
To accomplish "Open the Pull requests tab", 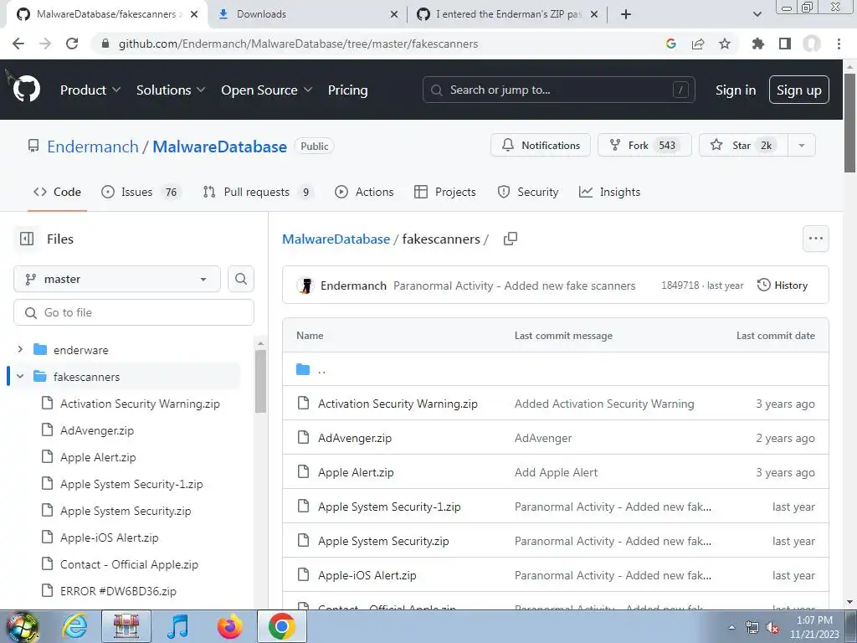I will tap(257, 192).
